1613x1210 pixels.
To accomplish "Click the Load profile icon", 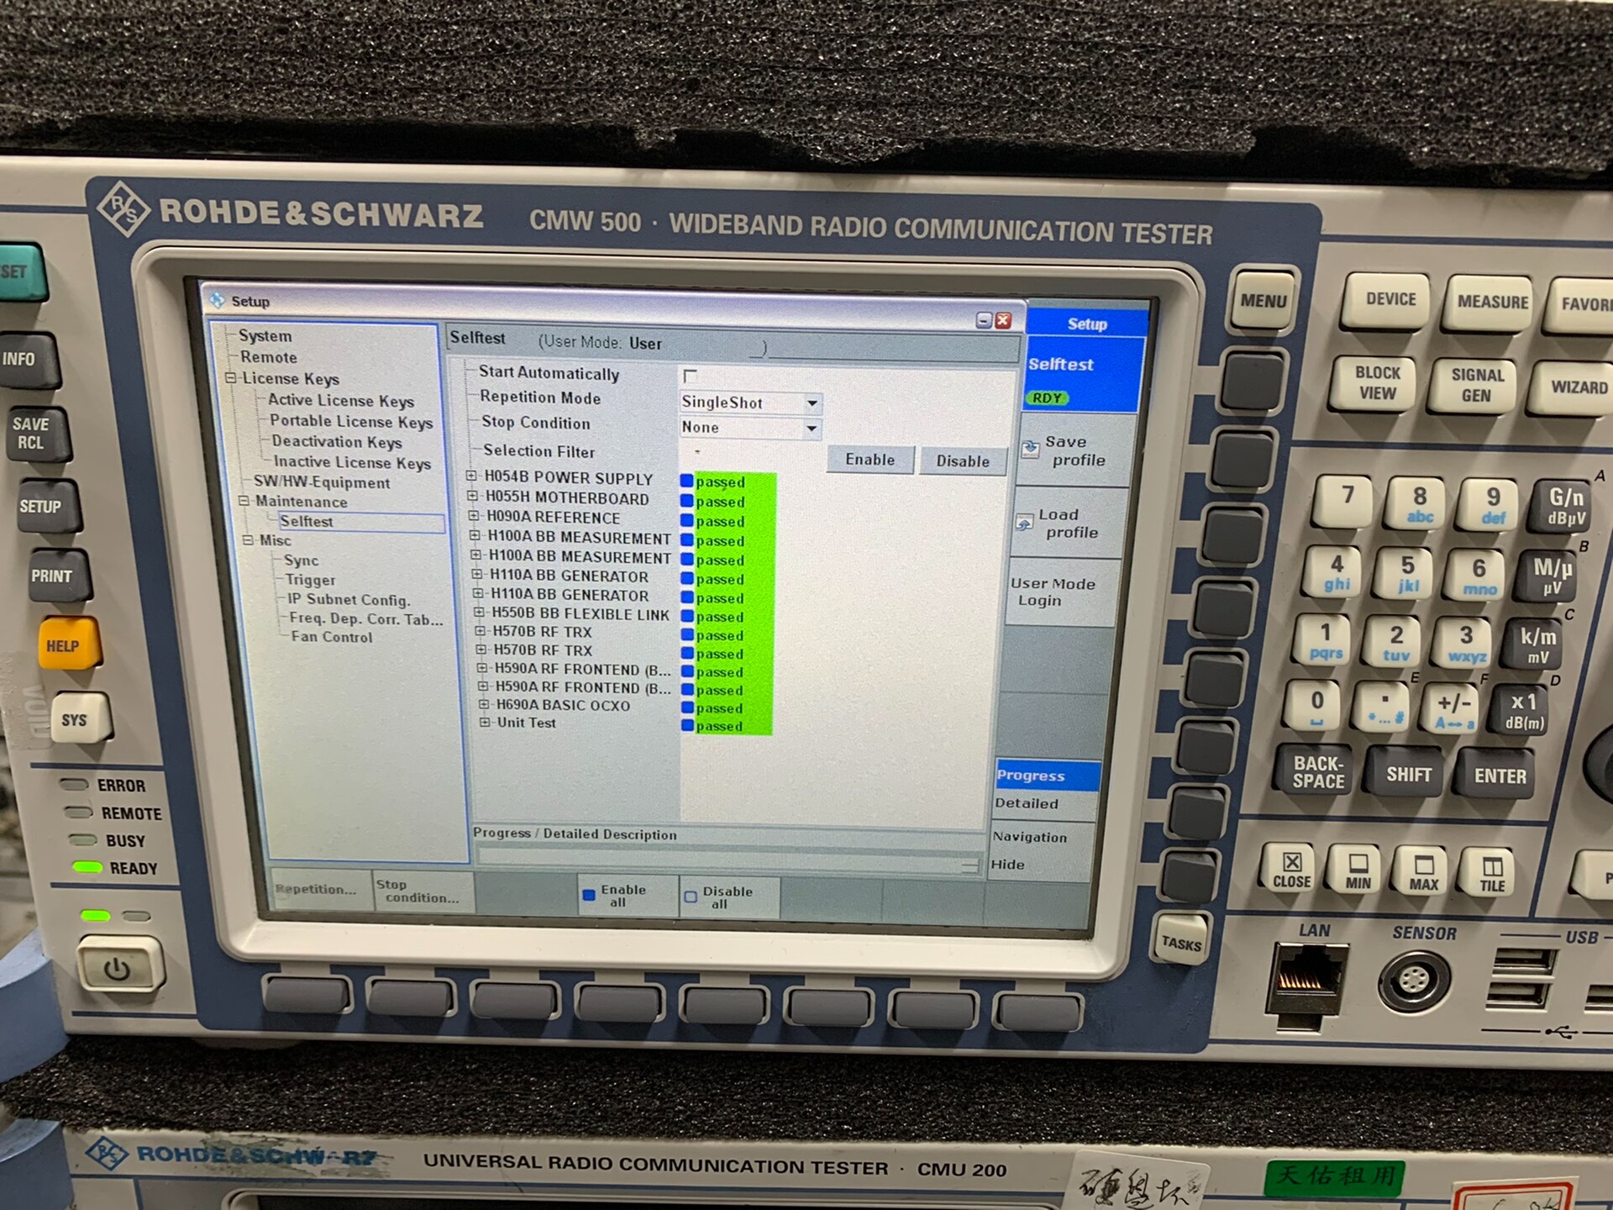I will (x=1024, y=523).
